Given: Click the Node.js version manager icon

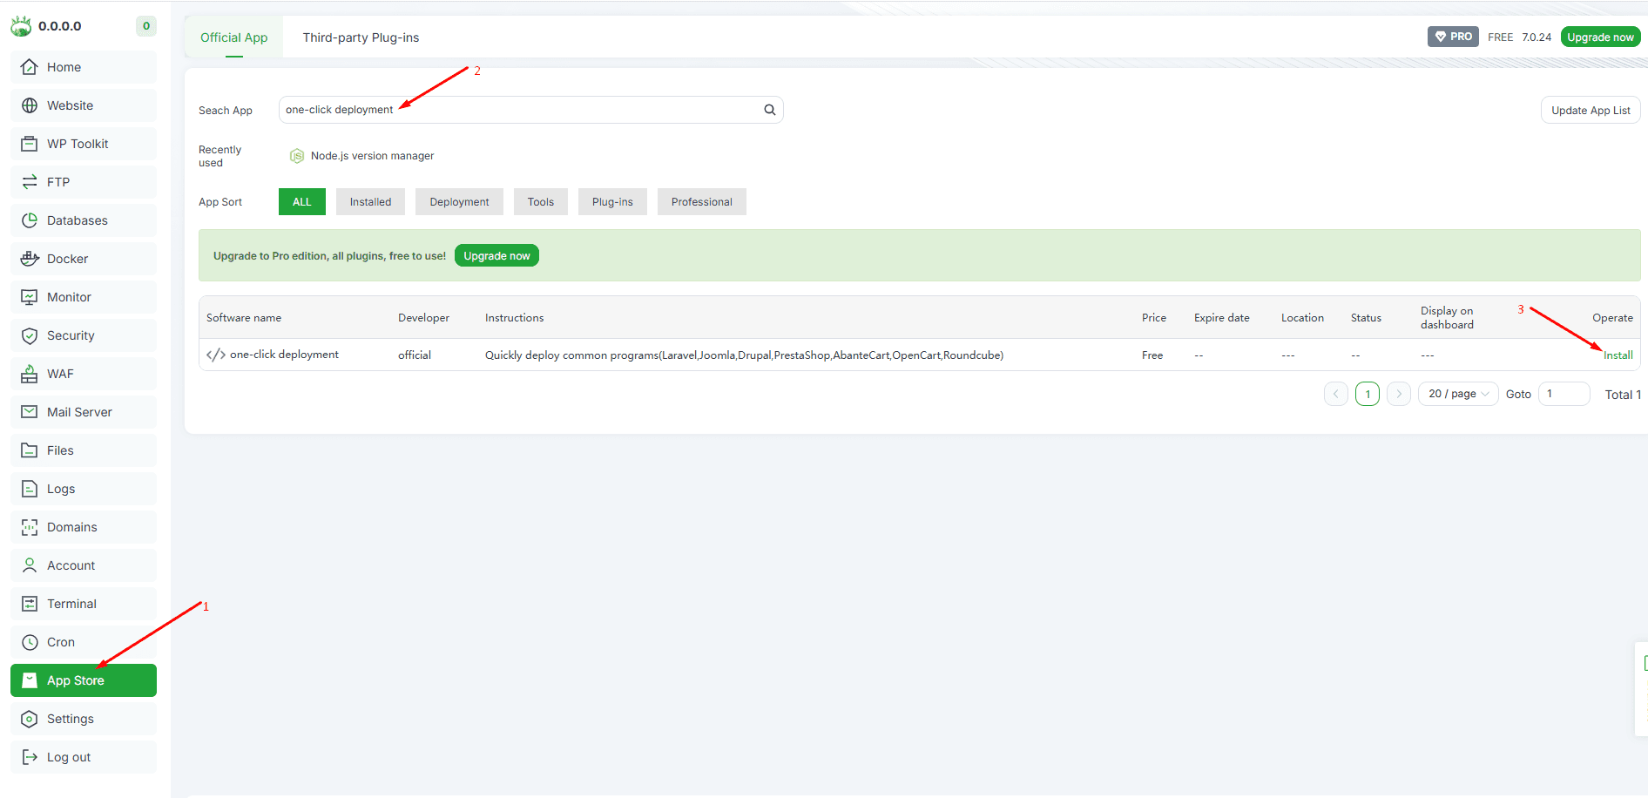Looking at the screenshot, I should (x=297, y=156).
